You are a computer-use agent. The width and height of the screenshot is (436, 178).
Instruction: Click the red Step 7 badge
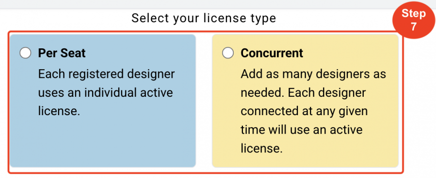(414, 20)
